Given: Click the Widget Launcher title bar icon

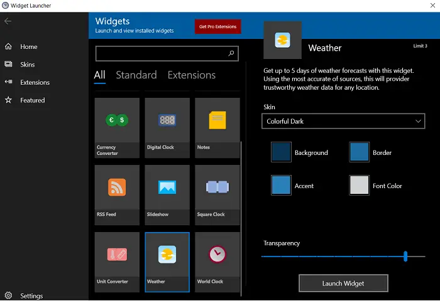Looking at the screenshot, I should (5, 5).
